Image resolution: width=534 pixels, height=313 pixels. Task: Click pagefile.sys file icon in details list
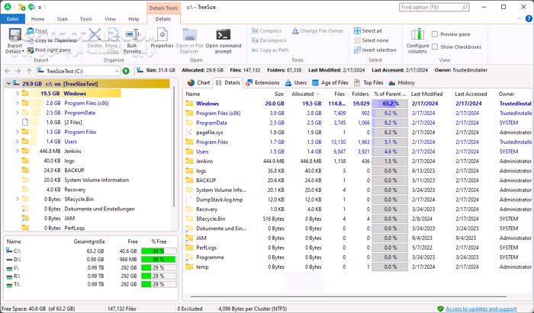pyautogui.click(x=189, y=133)
